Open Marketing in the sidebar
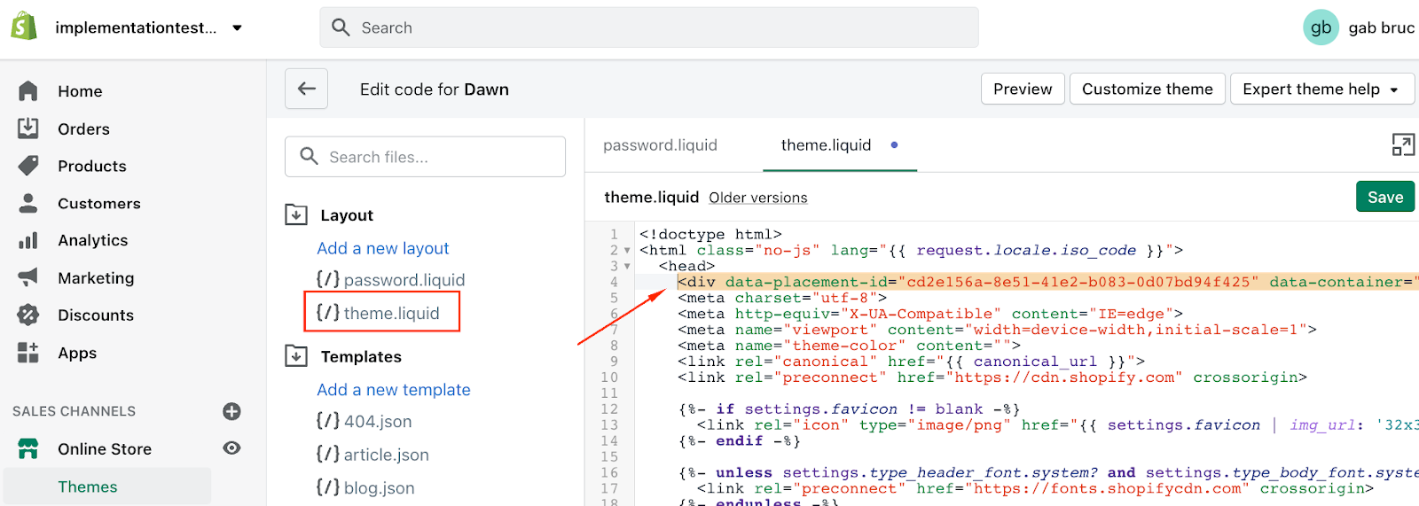Viewport: 1419px width, 506px height. 96,277
